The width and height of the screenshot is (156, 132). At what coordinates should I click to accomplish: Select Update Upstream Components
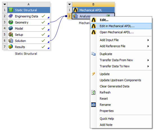pyautogui.click(x=121, y=80)
